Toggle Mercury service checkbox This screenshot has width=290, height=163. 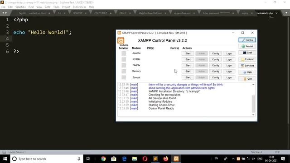(124, 71)
